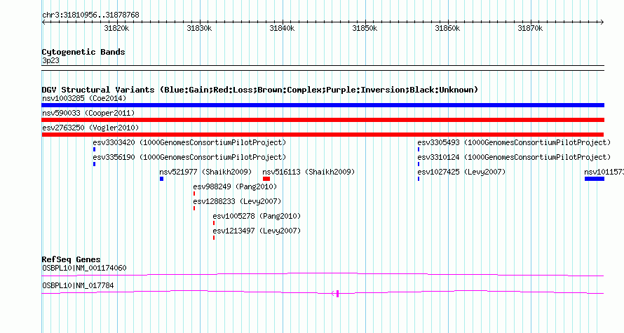Click the OSBPL10|NM_017784 gene label
Screen dimensions: 624x333
click(78, 285)
